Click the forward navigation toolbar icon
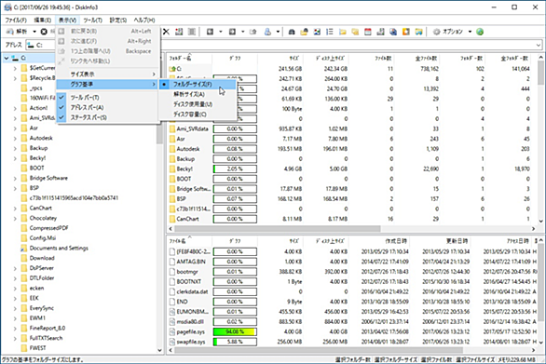This screenshot has width=546, height=364. [x=232, y=32]
